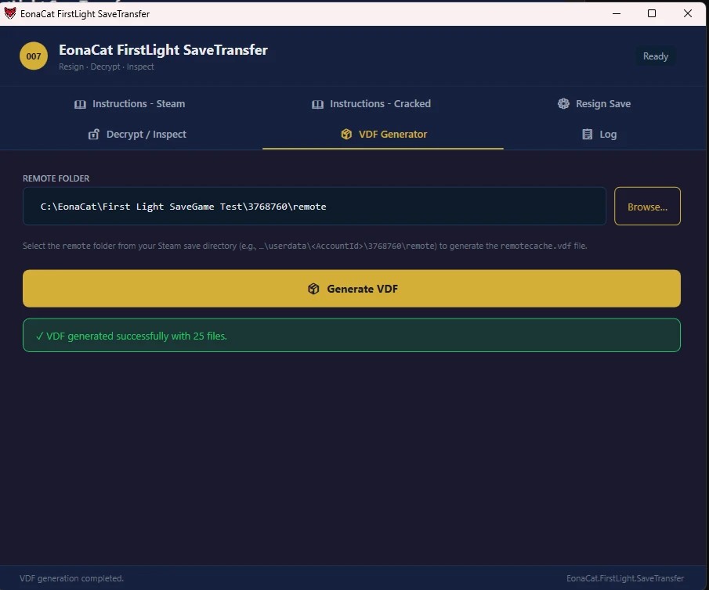The width and height of the screenshot is (709, 590).
Task: Click the unlock icon beside Decrypt / Inspect
Action: pos(93,134)
